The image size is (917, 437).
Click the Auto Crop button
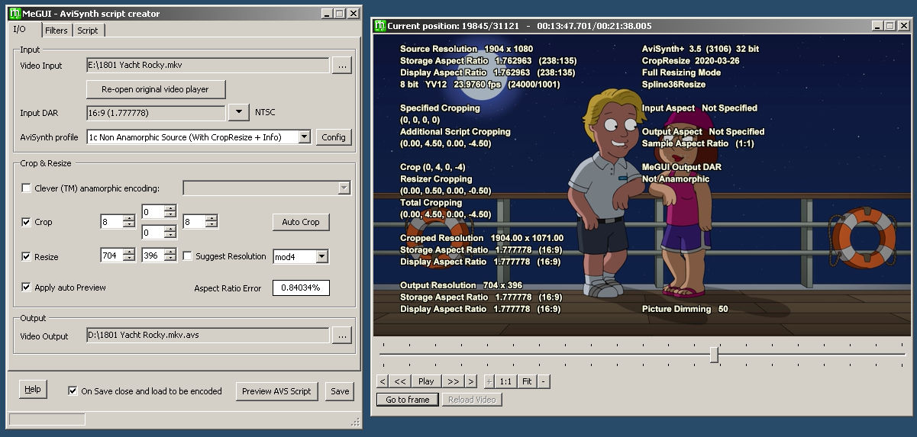pos(301,222)
